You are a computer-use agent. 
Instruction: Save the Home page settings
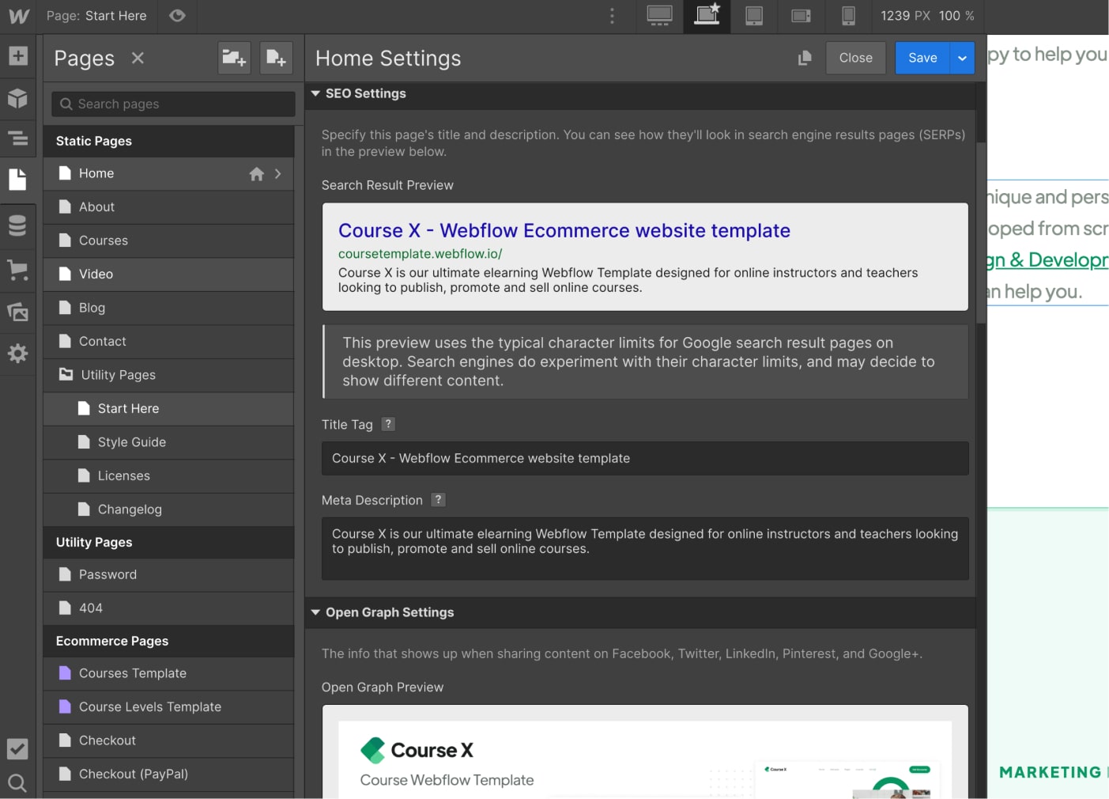click(922, 58)
